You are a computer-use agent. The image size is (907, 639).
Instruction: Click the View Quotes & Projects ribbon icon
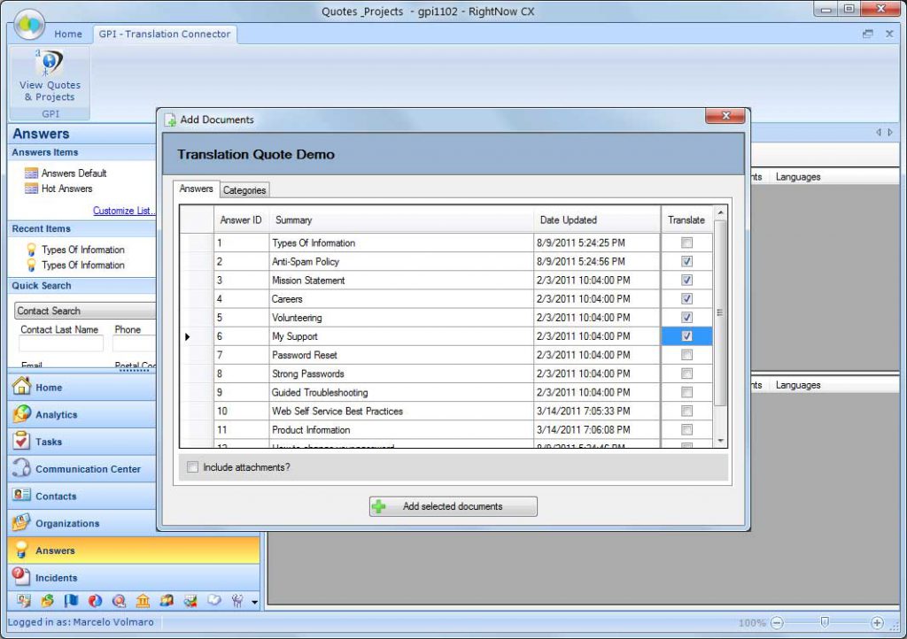(x=50, y=76)
